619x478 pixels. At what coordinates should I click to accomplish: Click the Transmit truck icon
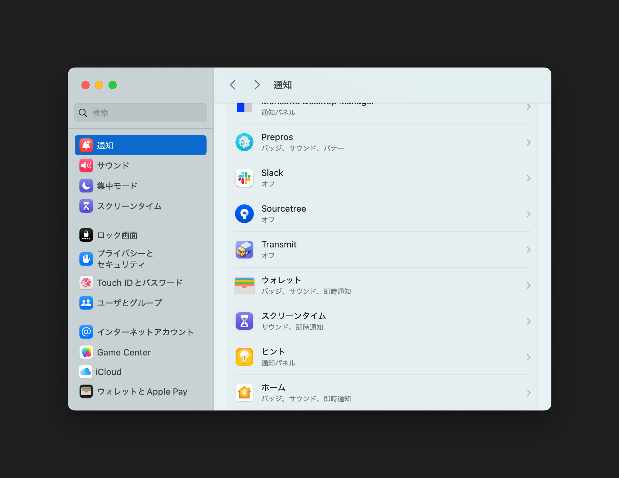(244, 249)
